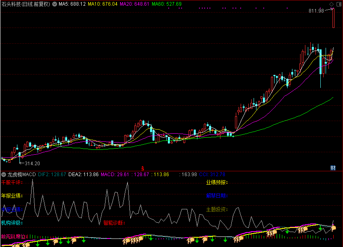Open 智能诊断 smart diagnosis
The height and width of the screenshot is (247, 343).
(x=114, y=223)
